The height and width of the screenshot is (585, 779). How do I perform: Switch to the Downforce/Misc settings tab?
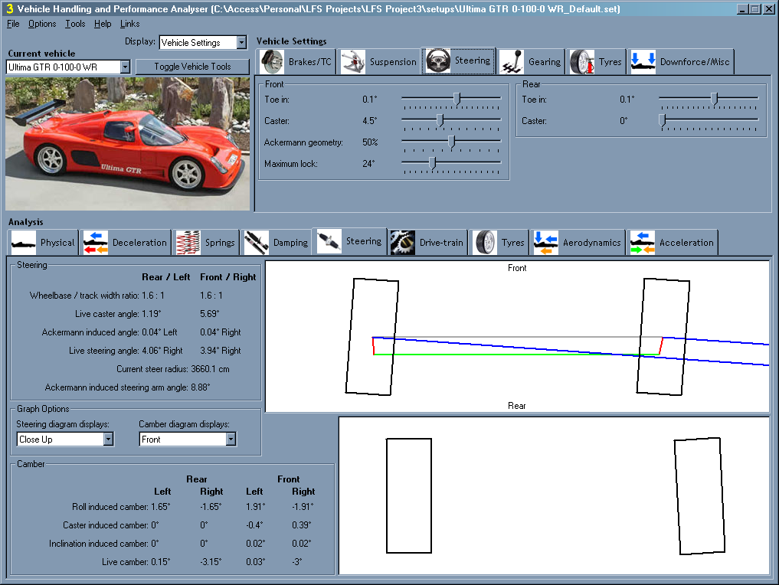682,61
